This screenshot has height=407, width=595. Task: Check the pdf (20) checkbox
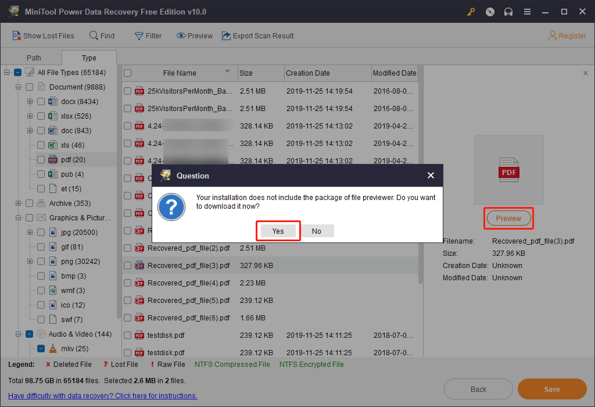pos(41,159)
